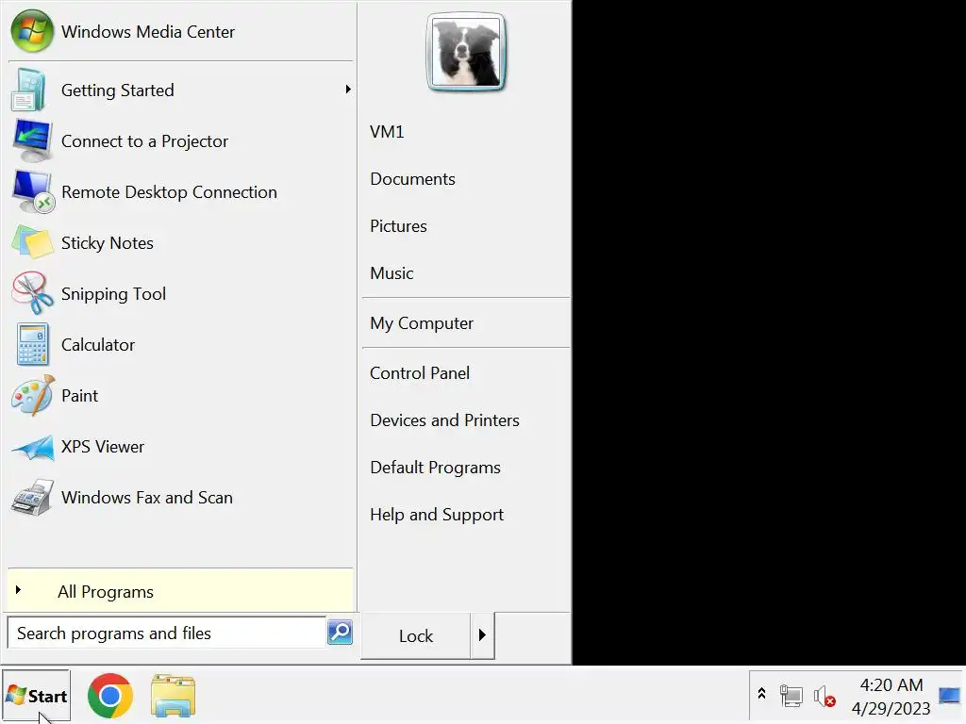Click the 4/29/2023 date in tray

coord(891,709)
